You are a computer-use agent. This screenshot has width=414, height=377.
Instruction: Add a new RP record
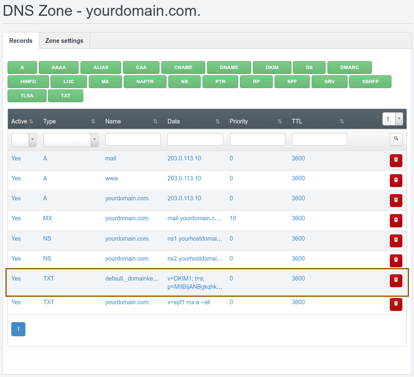coord(257,81)
